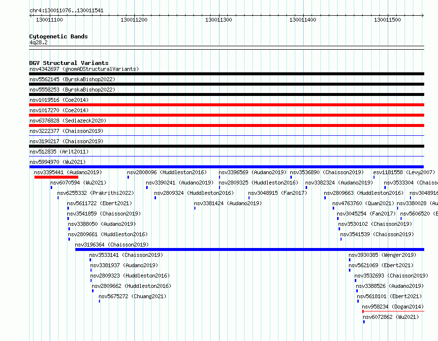
Task: Select nsv2809661 (Huddleston2016) label
Action: pyautogui.click(x=108, y=234)
